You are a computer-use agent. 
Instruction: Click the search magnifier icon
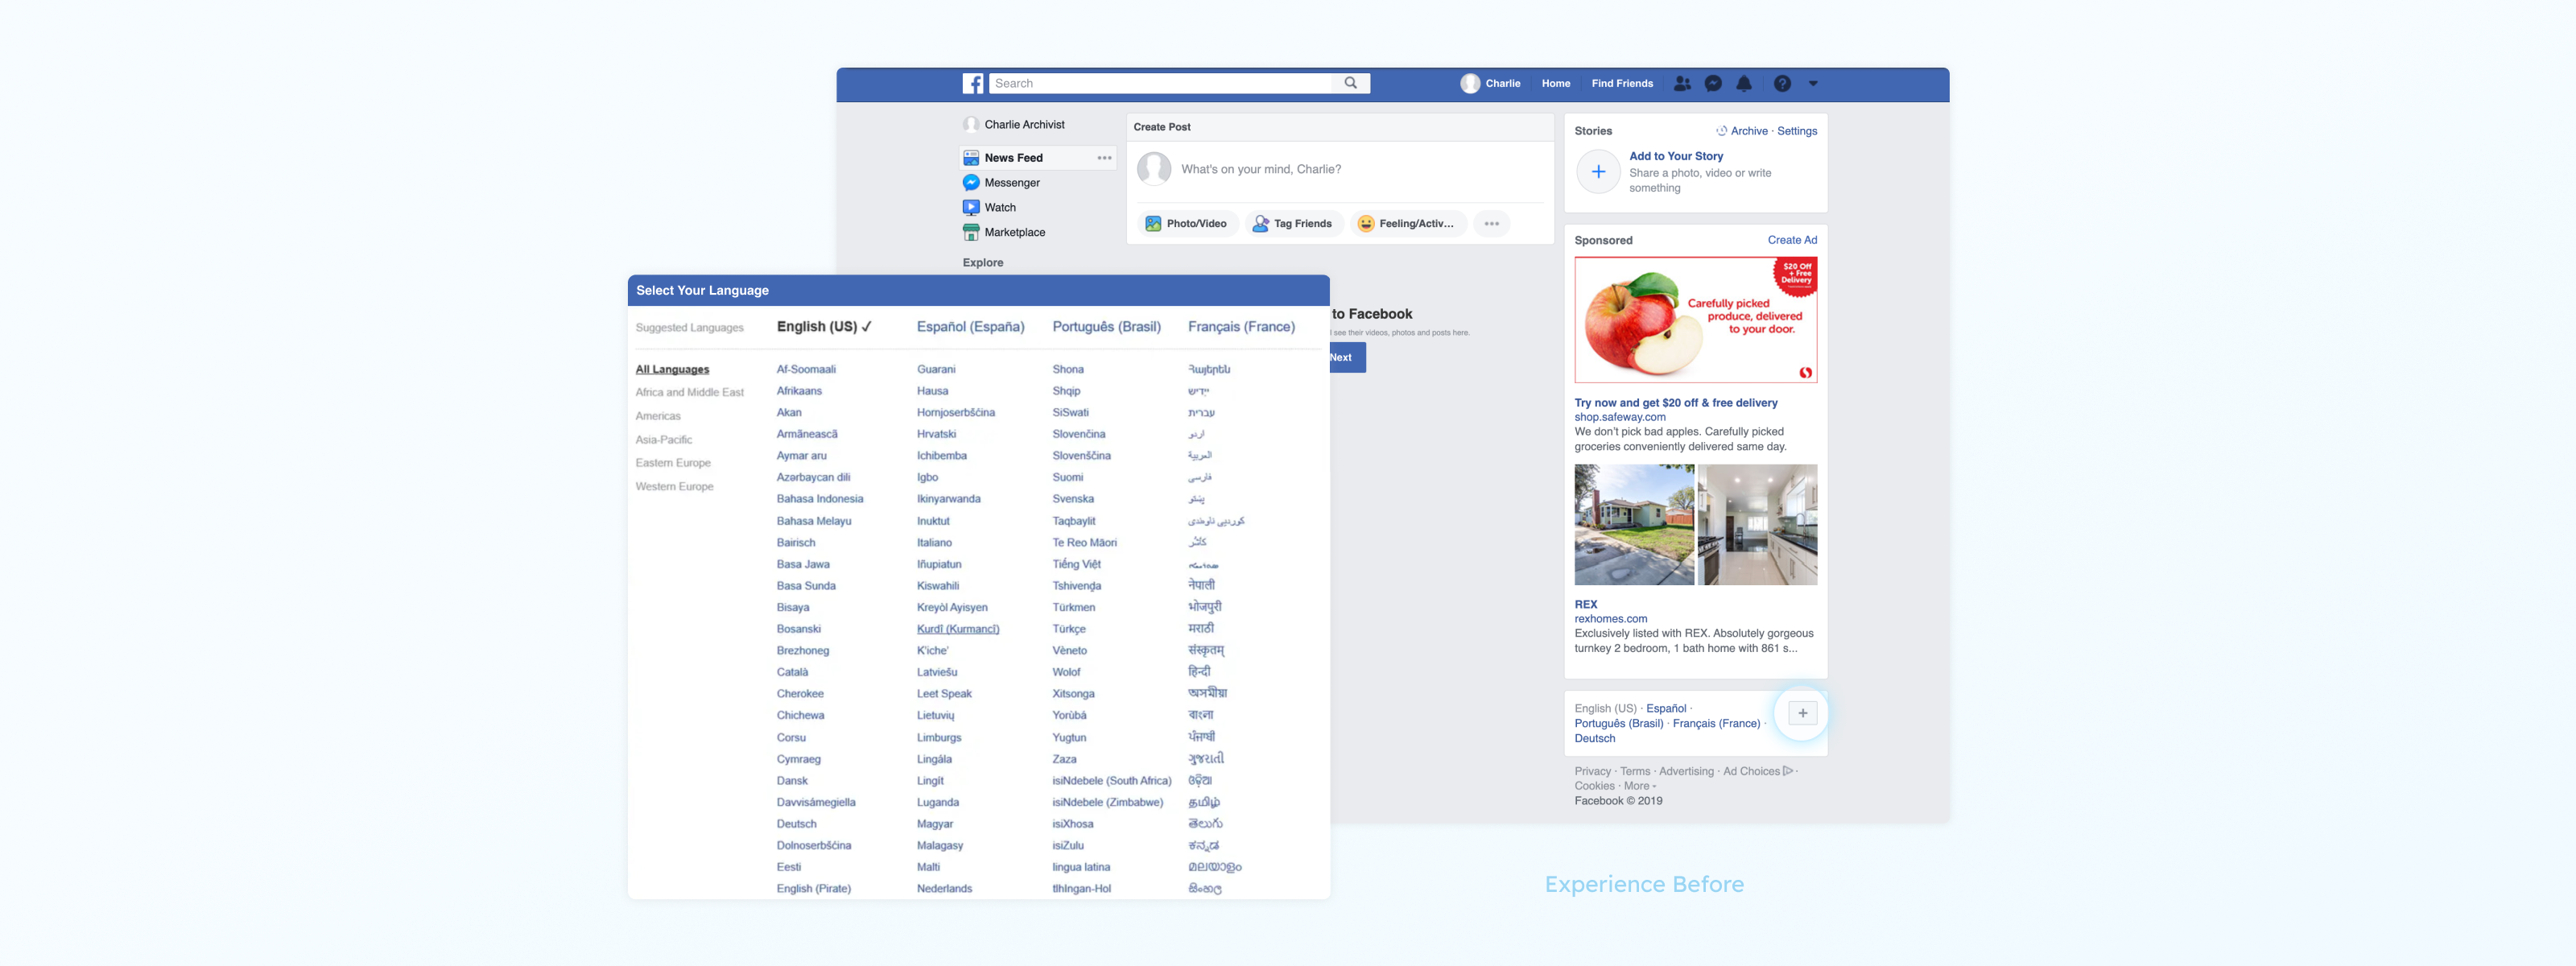click(1350, 83)
